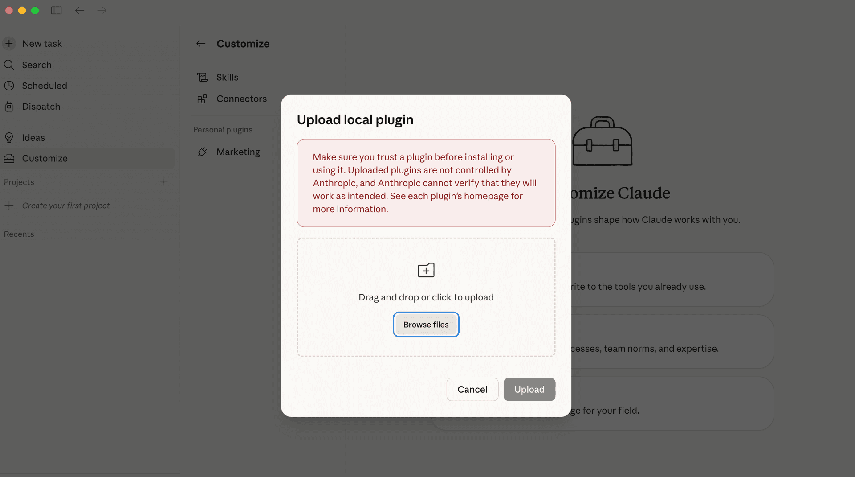Click the Dispatch icon in sidebar
Viewport: 855px width, 477px height.
tap(9, 107)
